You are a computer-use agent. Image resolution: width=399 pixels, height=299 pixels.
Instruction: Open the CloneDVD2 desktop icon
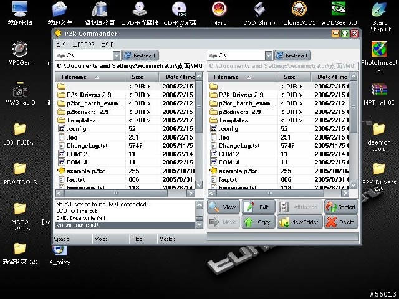click(299, 9)
